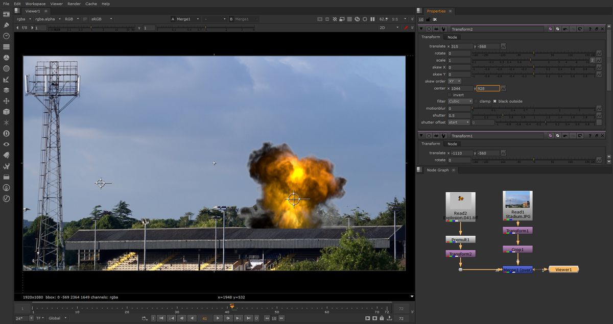Toggle the black outside checkbox
The image size is (613, 324).
click(x=494, y=101)
